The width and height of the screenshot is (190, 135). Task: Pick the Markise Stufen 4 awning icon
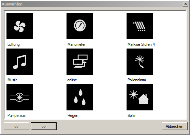point(140,26)
